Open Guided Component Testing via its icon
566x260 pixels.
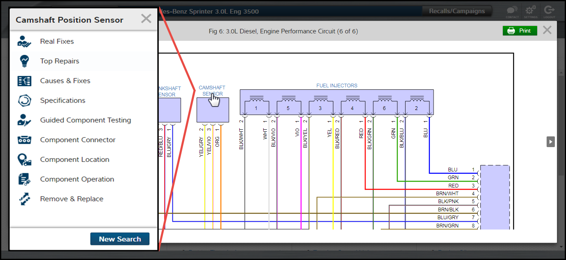coord(24,120)
